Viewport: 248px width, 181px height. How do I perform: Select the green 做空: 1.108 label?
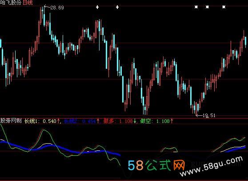pos(155,121)
